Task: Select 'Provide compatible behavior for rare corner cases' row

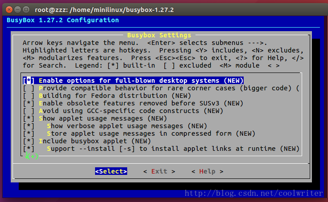Action: point(169,88)
